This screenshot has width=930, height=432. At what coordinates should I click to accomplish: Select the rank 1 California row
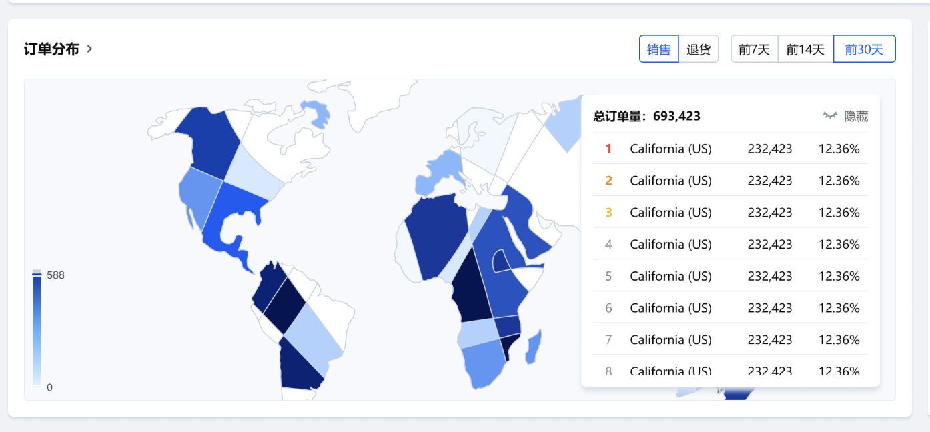[x=731, y=149]
